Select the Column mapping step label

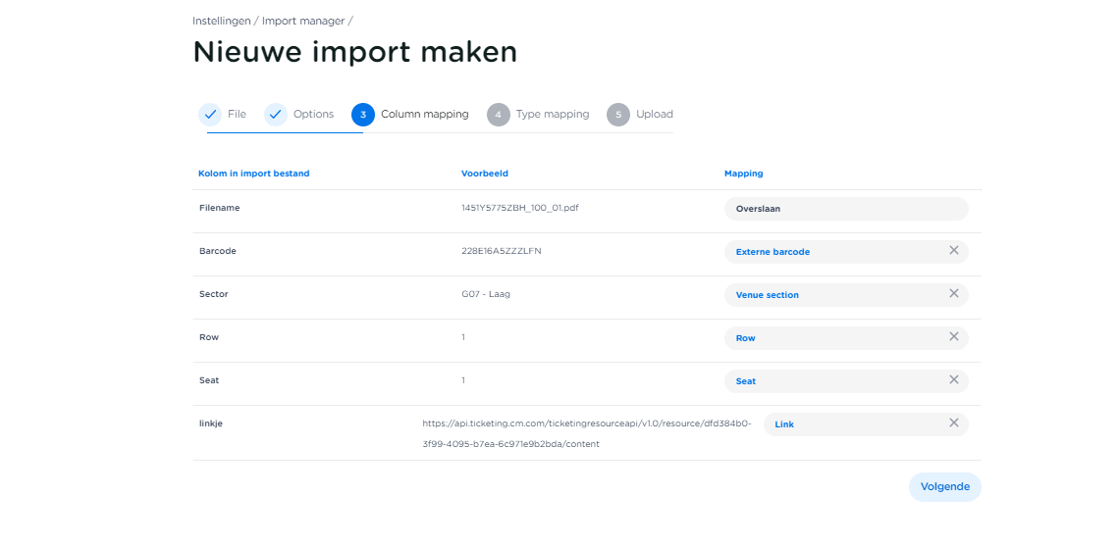pyautogui.click(x=424, y=115)
